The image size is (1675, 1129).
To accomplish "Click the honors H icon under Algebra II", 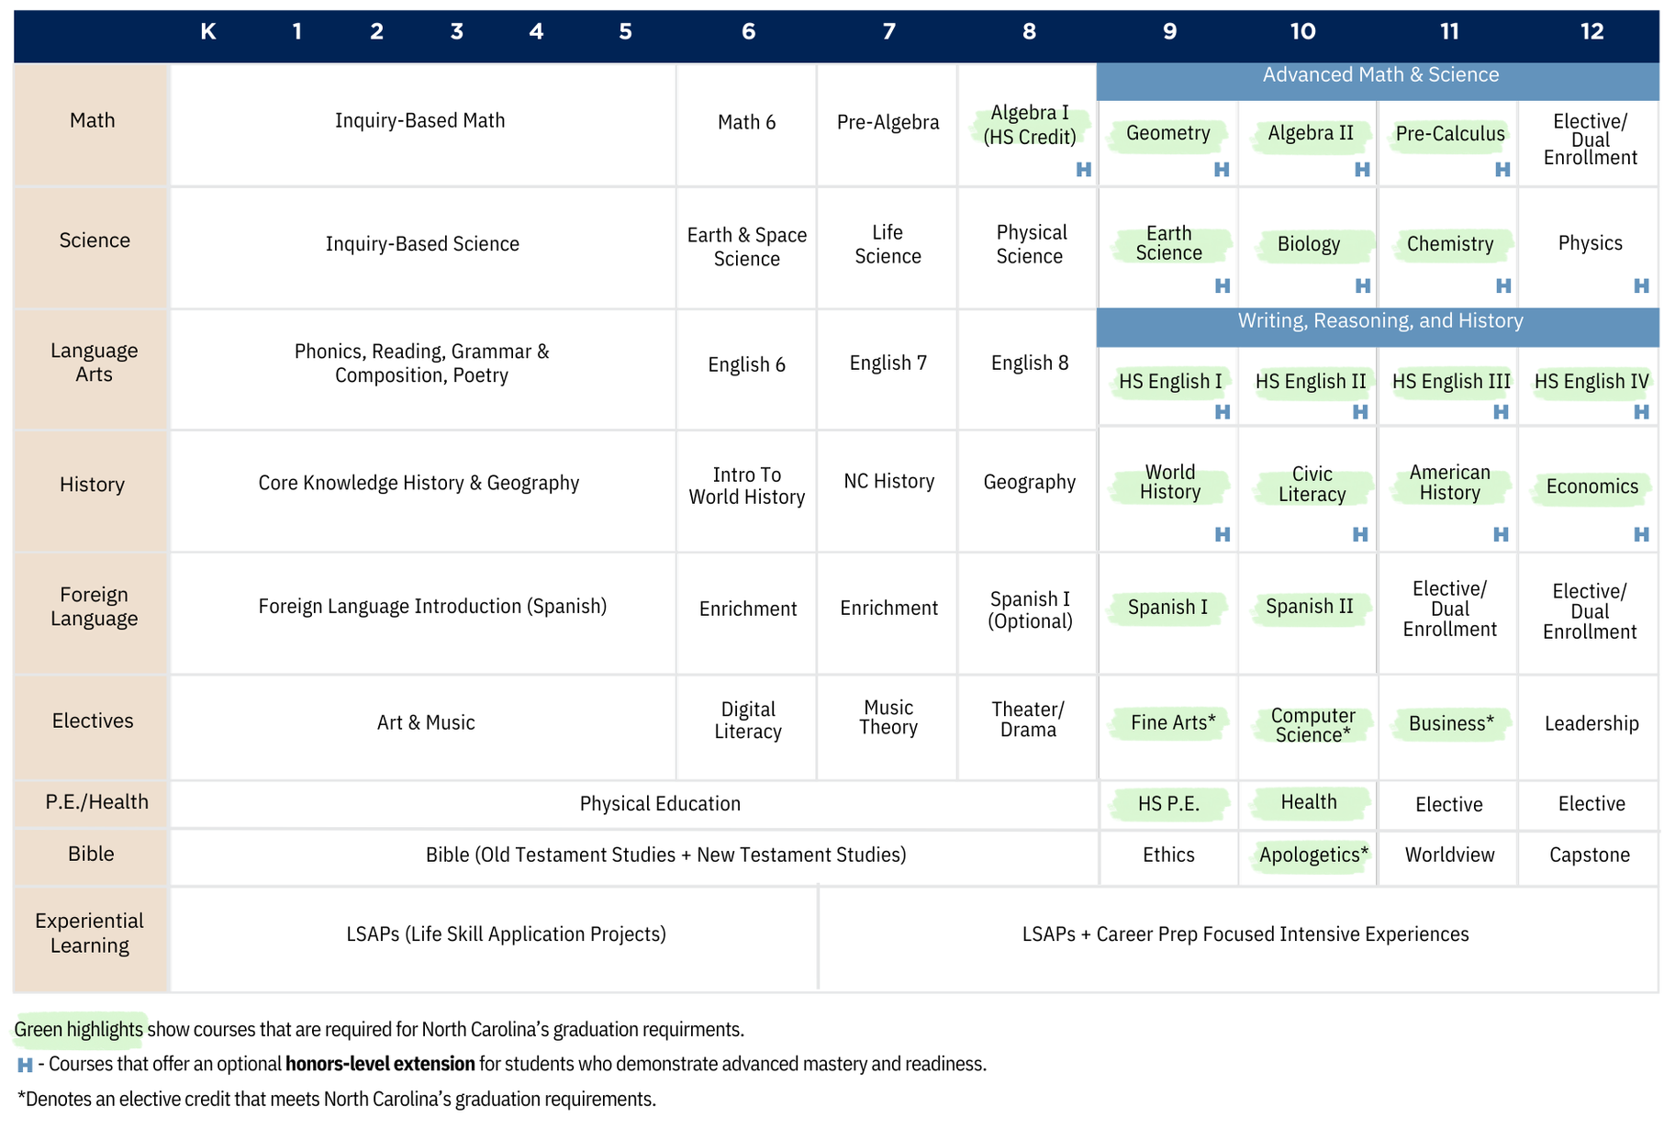I will (x=1362, y=170).
